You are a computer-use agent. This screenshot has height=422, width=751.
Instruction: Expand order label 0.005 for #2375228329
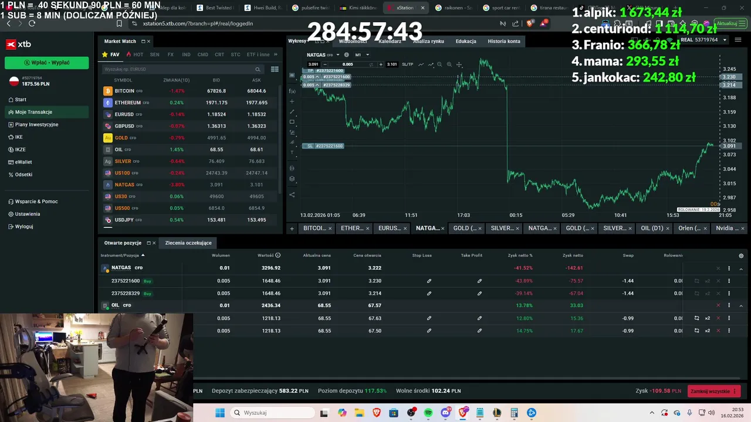point(311,85)
